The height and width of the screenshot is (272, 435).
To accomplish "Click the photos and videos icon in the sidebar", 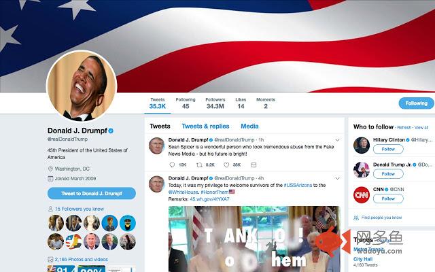I will (x=50, y=260).
